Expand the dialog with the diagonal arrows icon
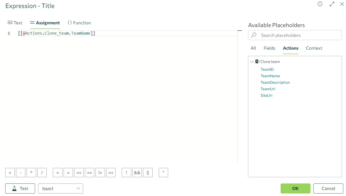The width and height of the screenshot is (346, 196). pyautogui.click(x=332, y=4)
